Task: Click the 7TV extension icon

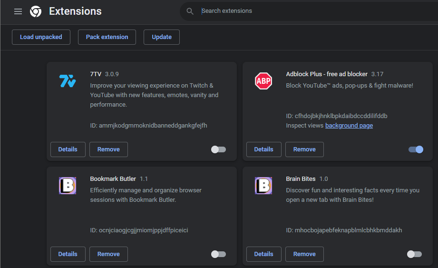Action: tap(68, 81)
